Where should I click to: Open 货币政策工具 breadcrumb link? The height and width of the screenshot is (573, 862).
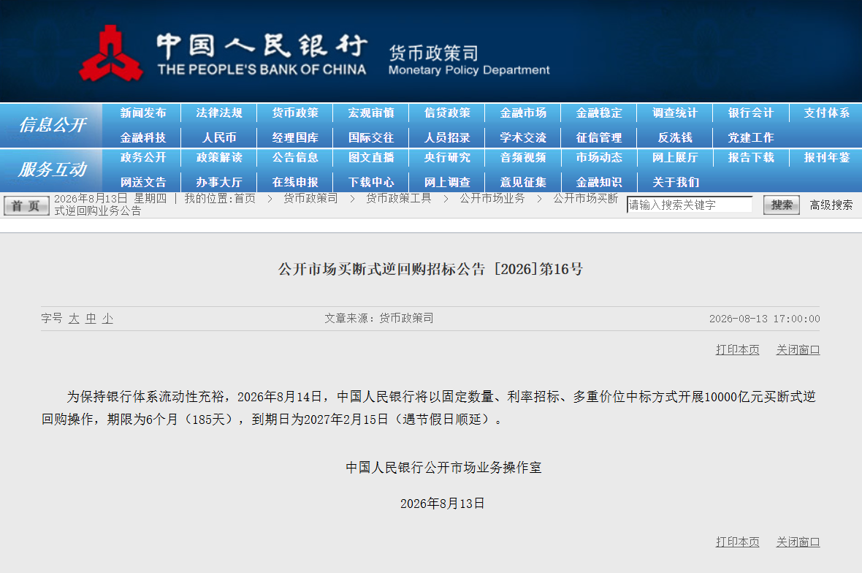(399, 199)
